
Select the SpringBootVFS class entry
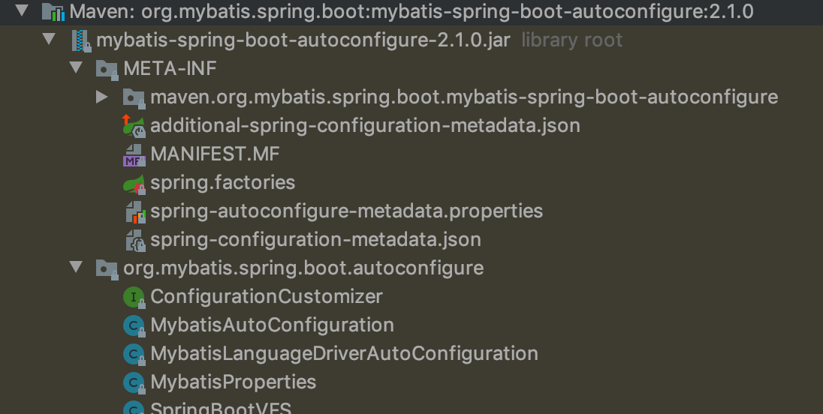pyautogui.click(x=221, y=408)
